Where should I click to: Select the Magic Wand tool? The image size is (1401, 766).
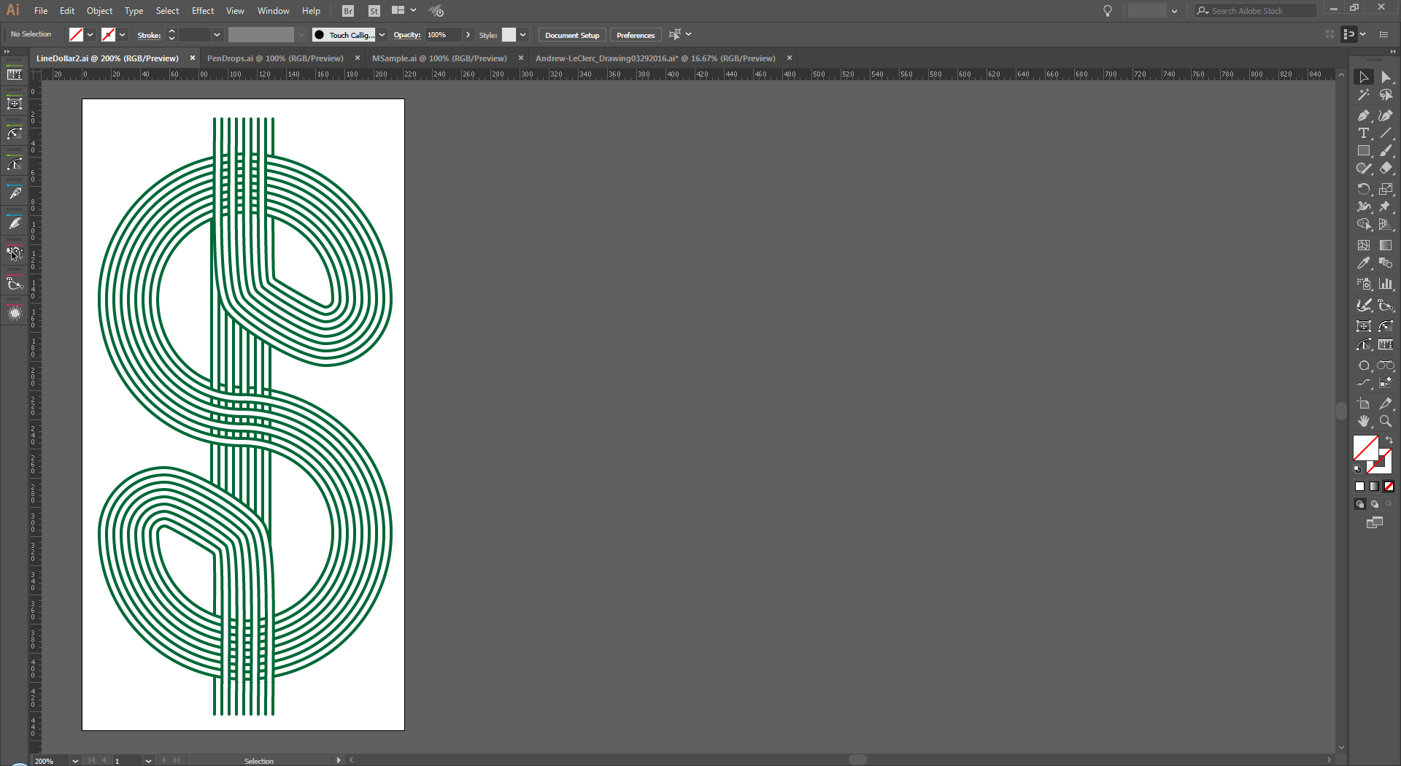pos(1363,95)
